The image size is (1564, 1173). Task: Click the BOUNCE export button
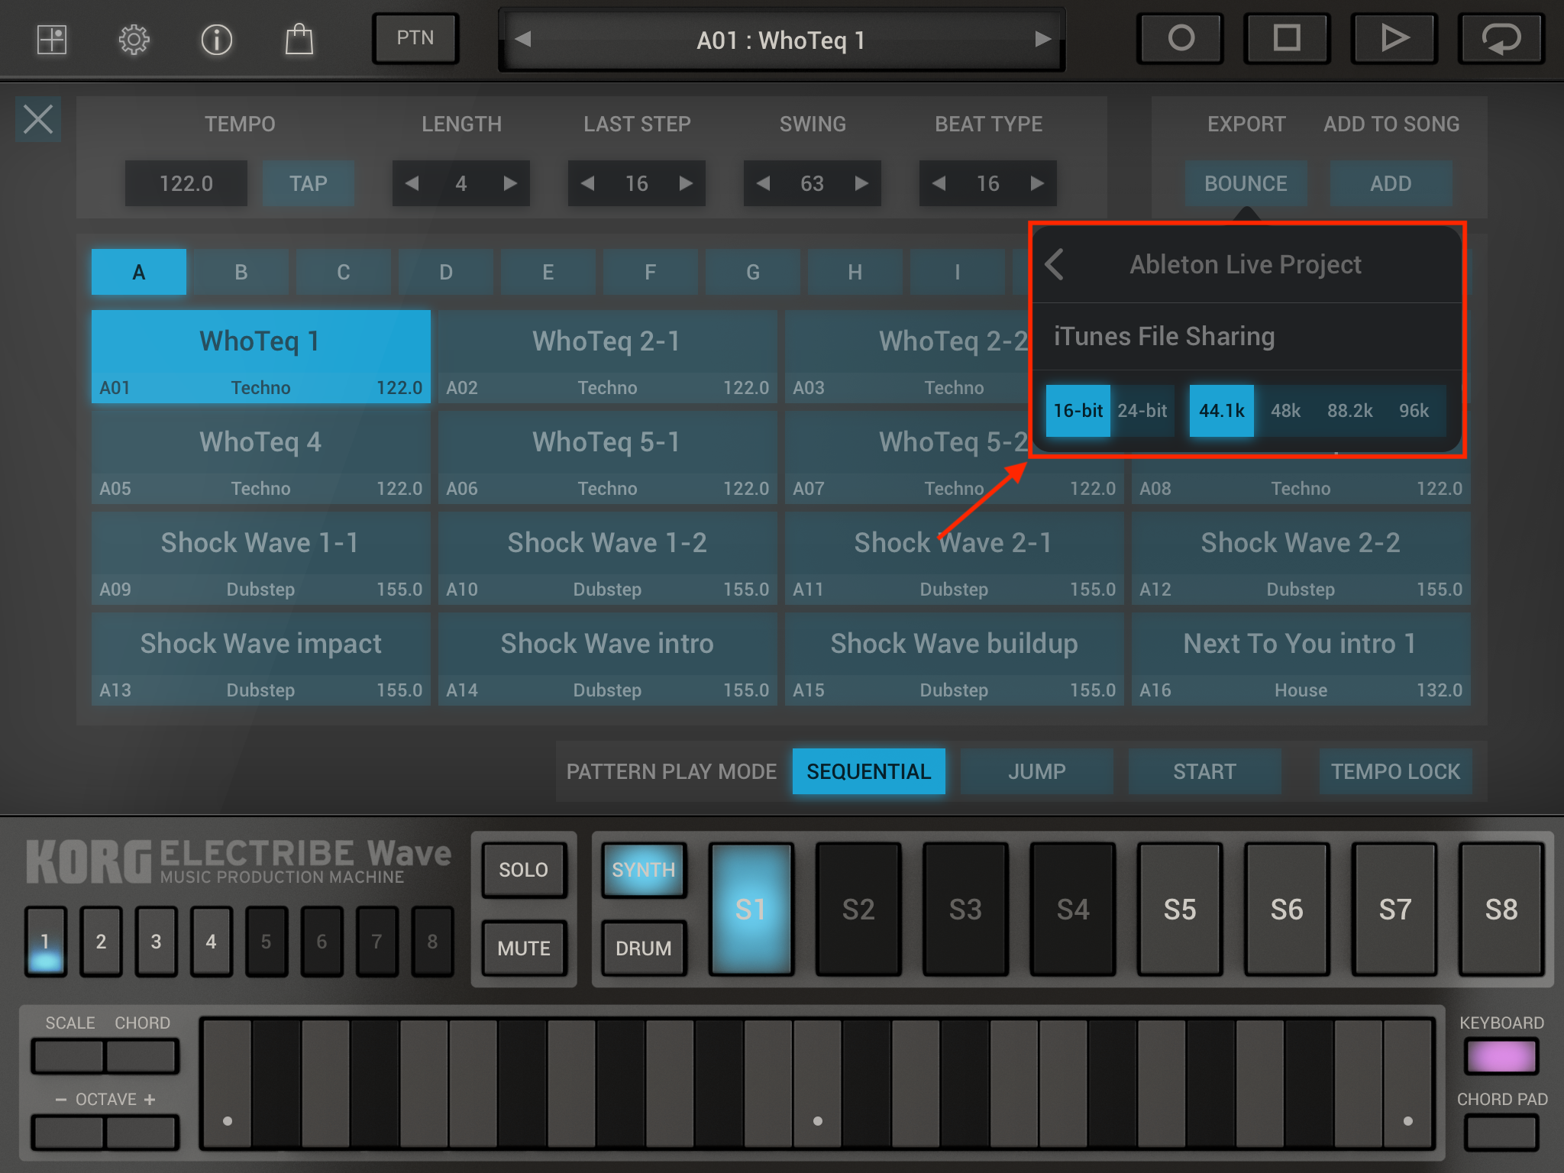(1246, 183)
